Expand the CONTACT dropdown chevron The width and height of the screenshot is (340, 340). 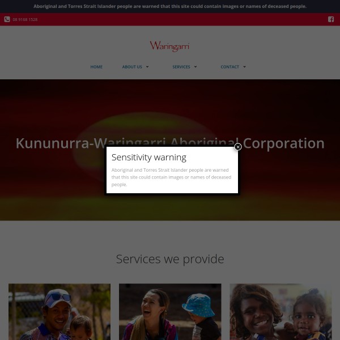pyautogui.click(x=244, y=67)
